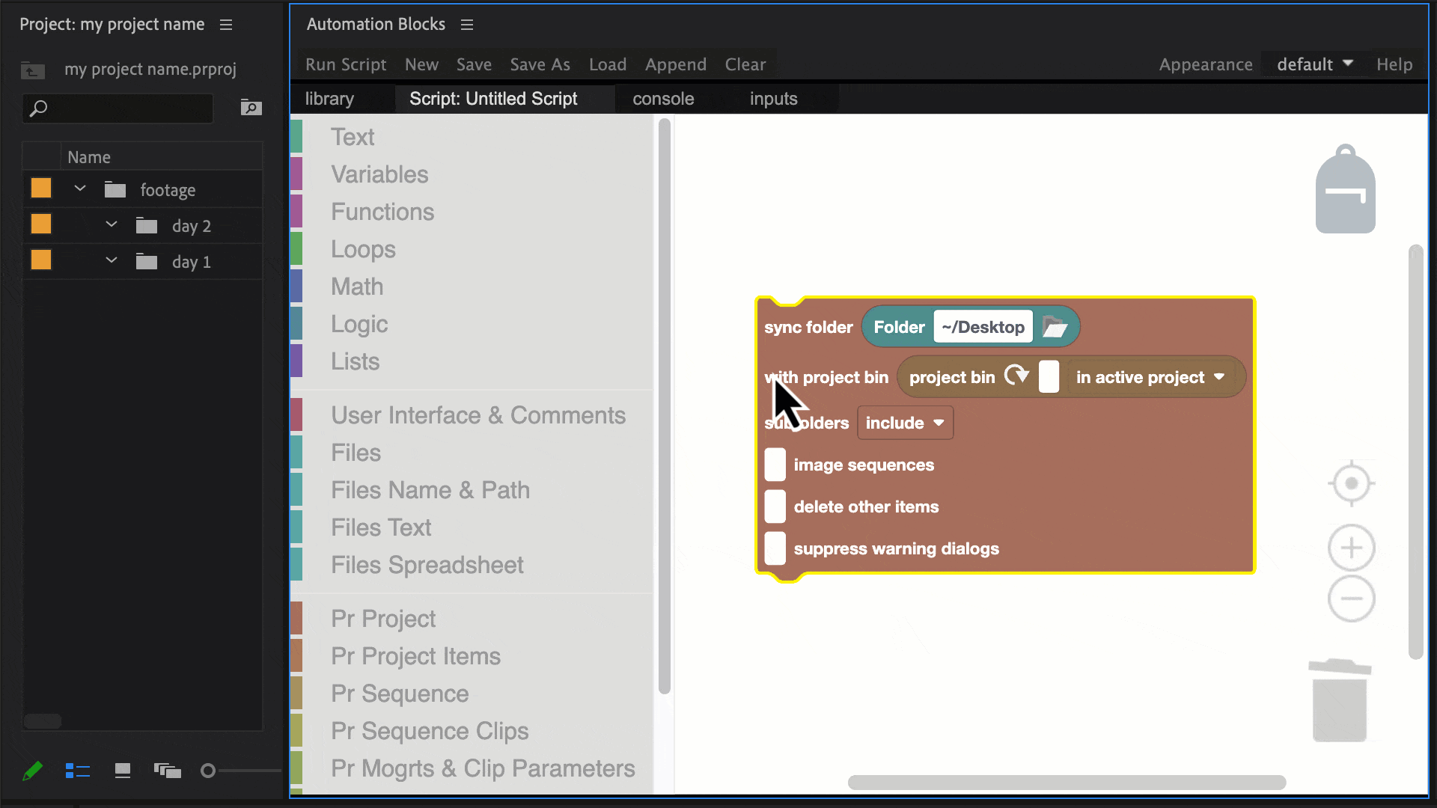Open the in active project dropdown
The width and height of the screenshot is (1437, 808).
(x=1150, y=377)
